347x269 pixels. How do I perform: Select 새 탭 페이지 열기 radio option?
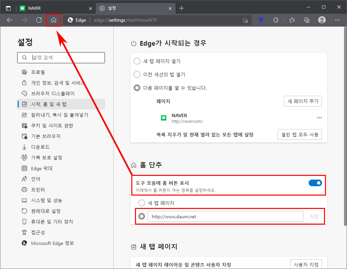137,61
